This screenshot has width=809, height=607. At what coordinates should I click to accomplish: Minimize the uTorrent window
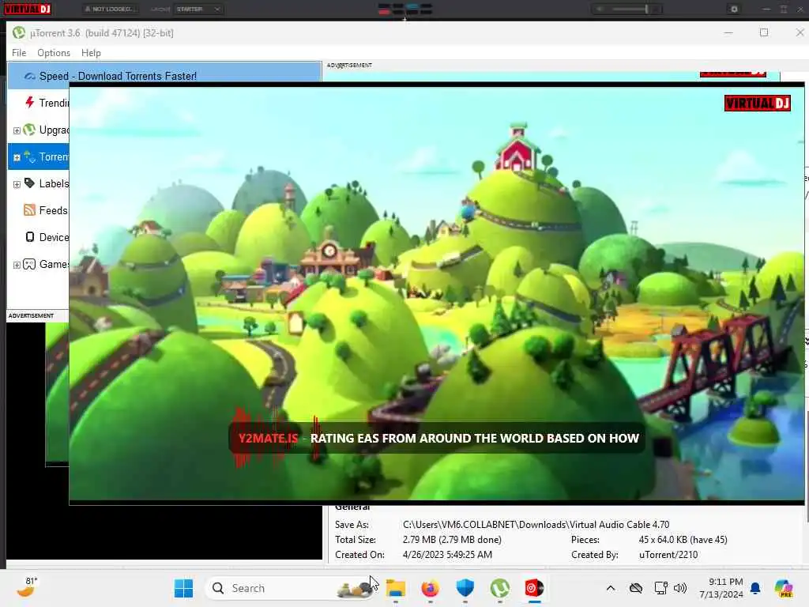tap(728, 32)
